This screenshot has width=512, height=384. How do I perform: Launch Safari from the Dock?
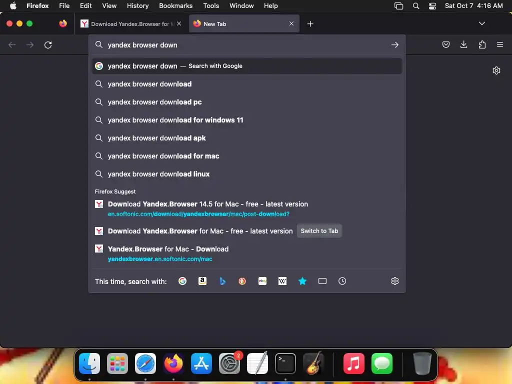[x=145, y=363]
